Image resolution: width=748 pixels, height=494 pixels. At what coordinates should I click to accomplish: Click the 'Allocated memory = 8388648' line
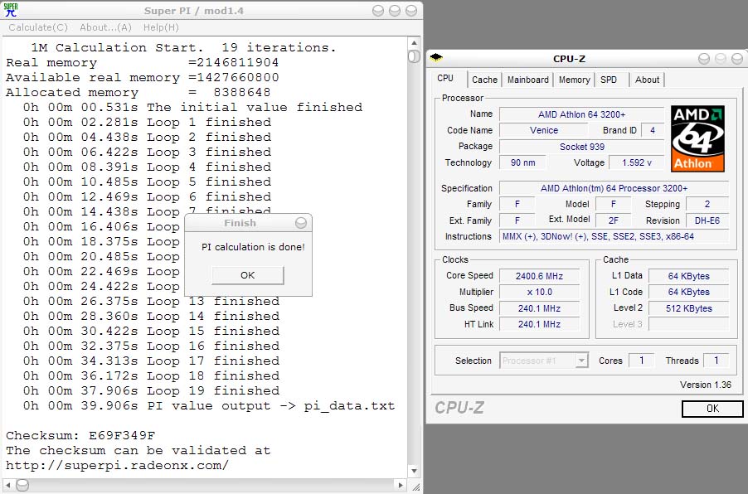138,93
